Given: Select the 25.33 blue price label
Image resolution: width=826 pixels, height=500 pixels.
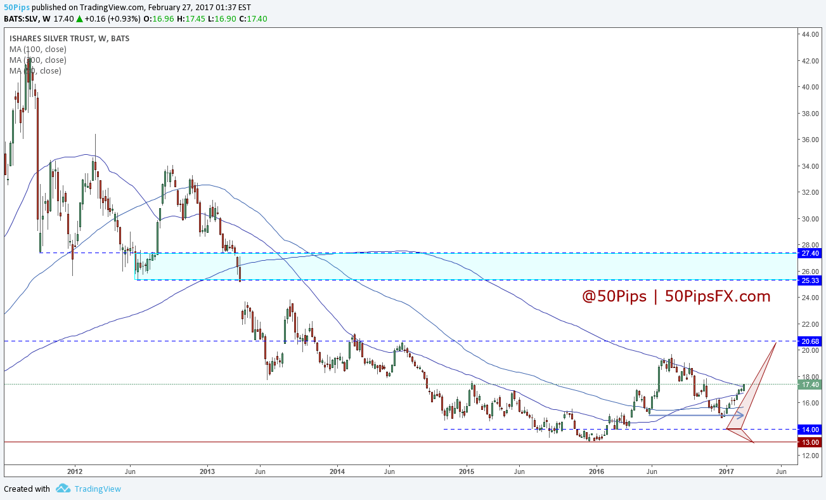Looking at the screenshot, I should tap(811, 280).
